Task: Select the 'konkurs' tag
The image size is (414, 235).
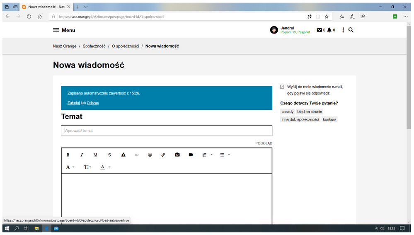Action: tap(329, 119)
